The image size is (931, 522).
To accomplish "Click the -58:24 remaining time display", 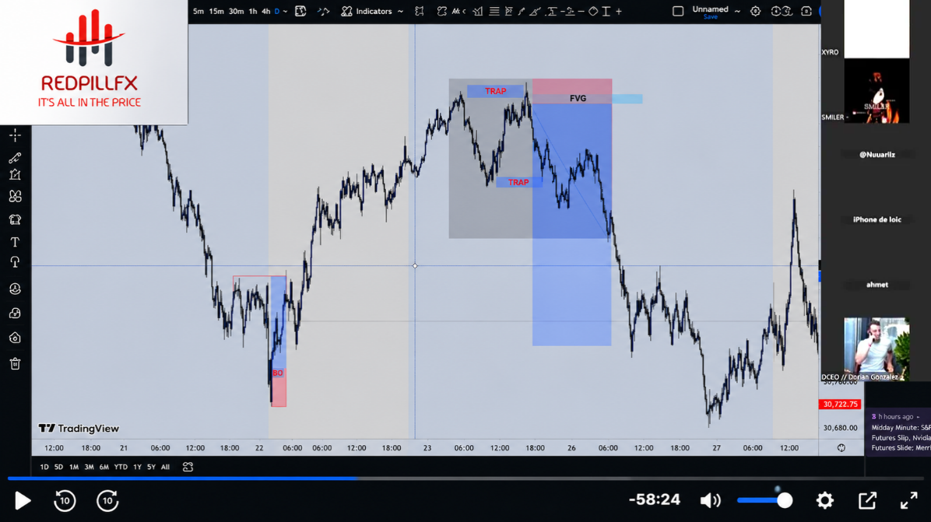I will 655,499.
